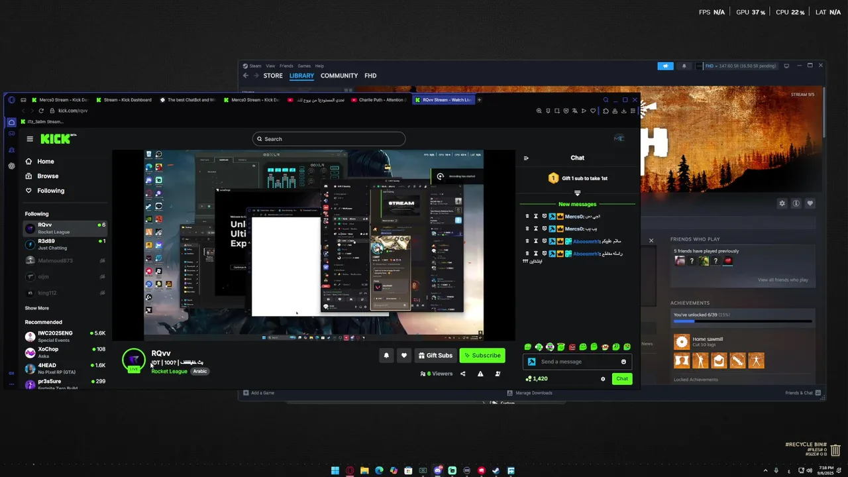Click the Steam game info button
This screenshot has width=848, height=477.
[796, 203]
